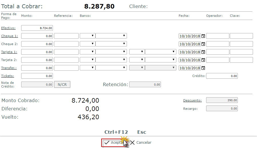Open calendar picker for Tarjeta 1 date
Image resolution: width=257 pixels, height=148 pixels.
(x=203, y=52)
